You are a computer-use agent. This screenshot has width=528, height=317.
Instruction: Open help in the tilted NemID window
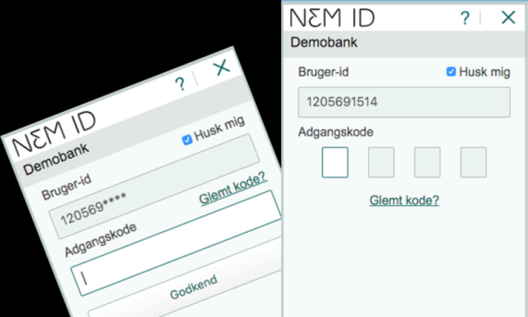[180, 84]
